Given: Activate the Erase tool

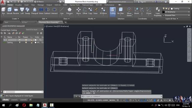Looking at the screenshot, I should (95, 11).
